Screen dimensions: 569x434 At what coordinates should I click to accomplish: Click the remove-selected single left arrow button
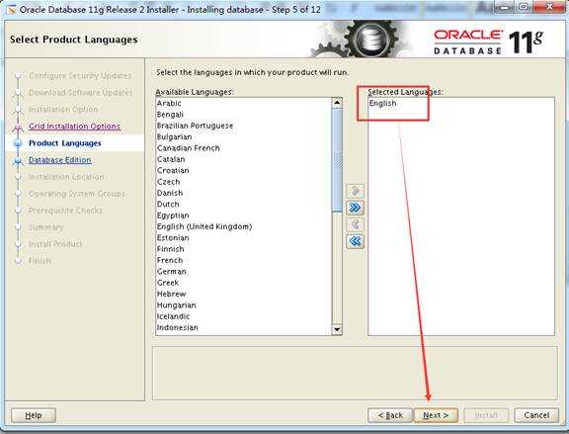point(355,224)
